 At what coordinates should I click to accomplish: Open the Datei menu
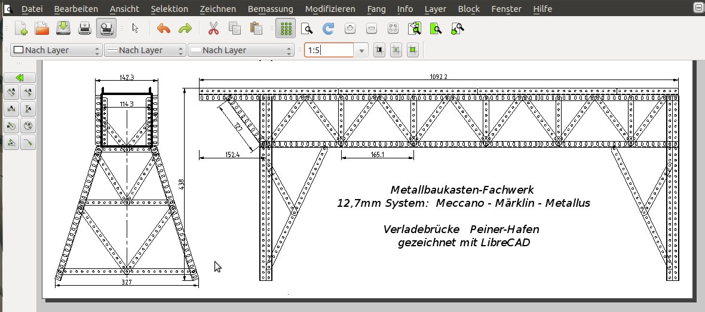point(32,8)
